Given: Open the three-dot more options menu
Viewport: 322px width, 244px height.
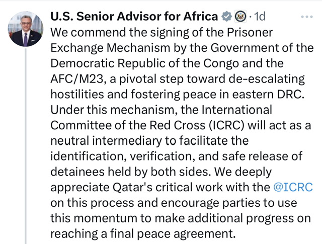Looking at the screenshot, I should 307,17.
